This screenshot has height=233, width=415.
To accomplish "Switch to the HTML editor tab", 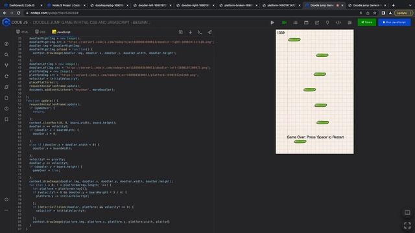I will [x=22, y=32].
